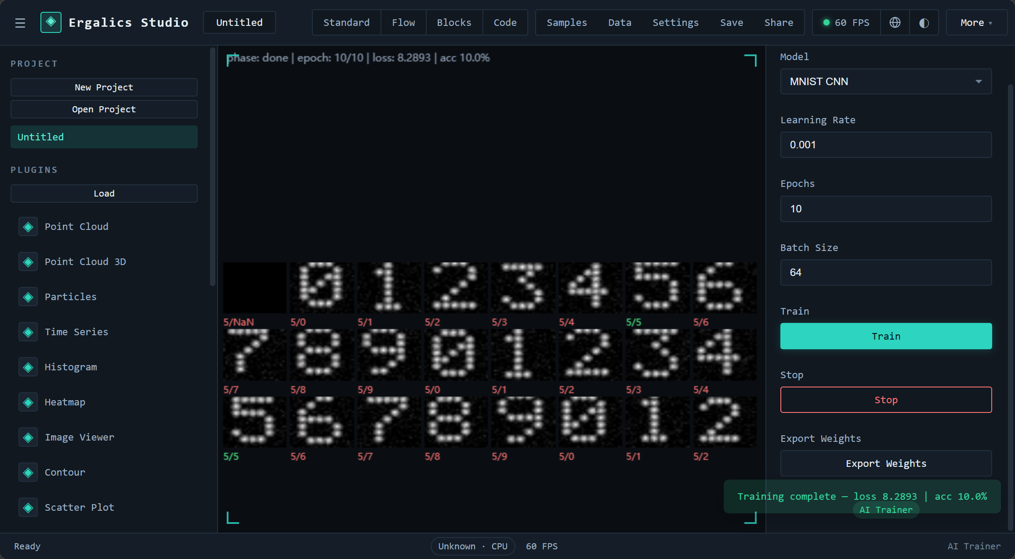Image resolution: width=1015 pixels, height=559 pixels.
Task: Click the globe language icon
Action: coord(895,22)
